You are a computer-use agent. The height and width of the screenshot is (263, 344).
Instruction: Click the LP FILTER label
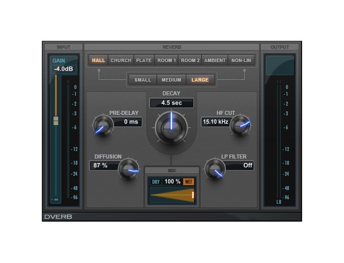pos(234,156)
